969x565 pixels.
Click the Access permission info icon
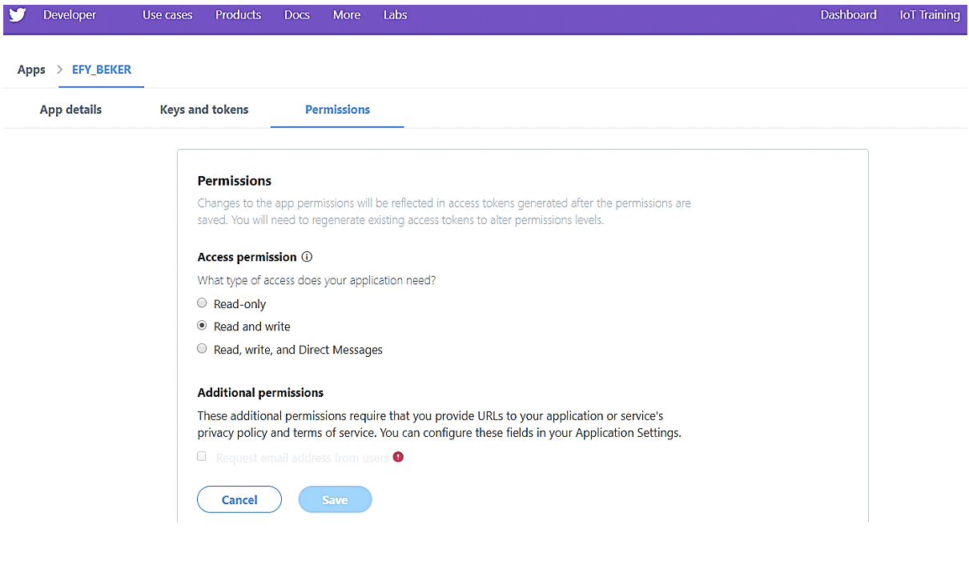tap(307, 257)
